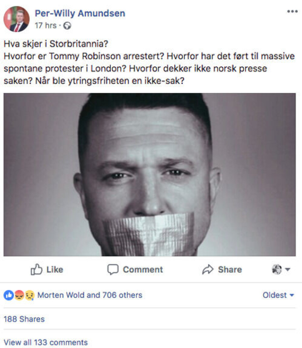
Task: Show the 706 others who reacted
Action: click(122, 295)
